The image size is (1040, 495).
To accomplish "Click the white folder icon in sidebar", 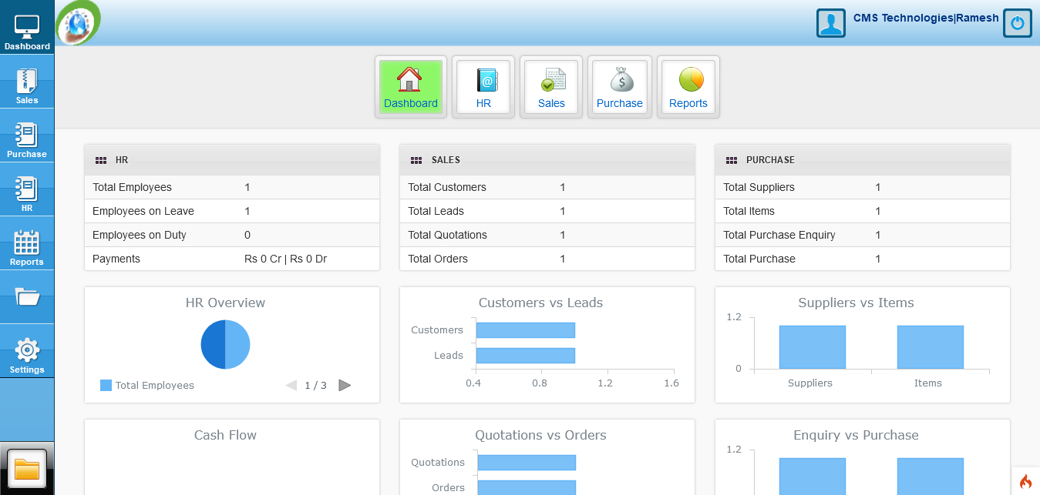I will coord(27,296).
